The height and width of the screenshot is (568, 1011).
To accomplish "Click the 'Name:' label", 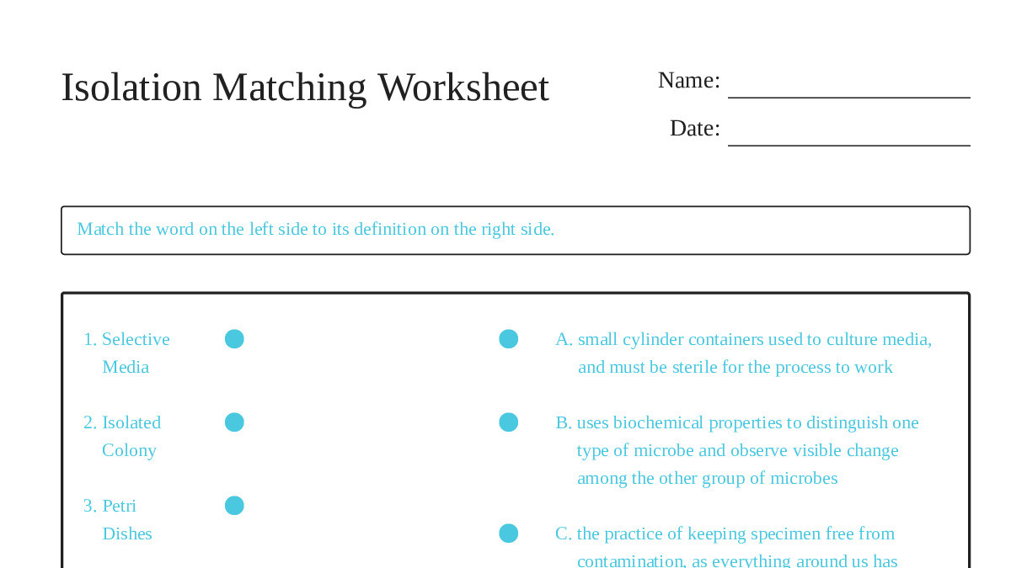I will 688,81.
